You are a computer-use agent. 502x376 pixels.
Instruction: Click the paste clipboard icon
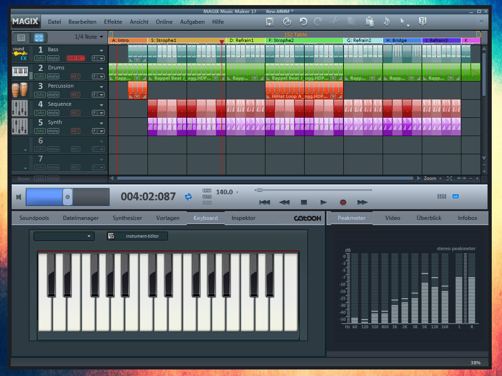tap(370, 21)
